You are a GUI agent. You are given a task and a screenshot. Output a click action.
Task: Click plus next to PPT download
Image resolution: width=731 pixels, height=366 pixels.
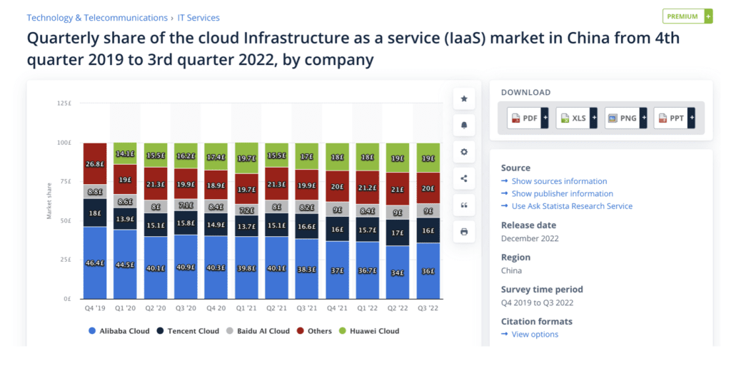tap(691, 118)
